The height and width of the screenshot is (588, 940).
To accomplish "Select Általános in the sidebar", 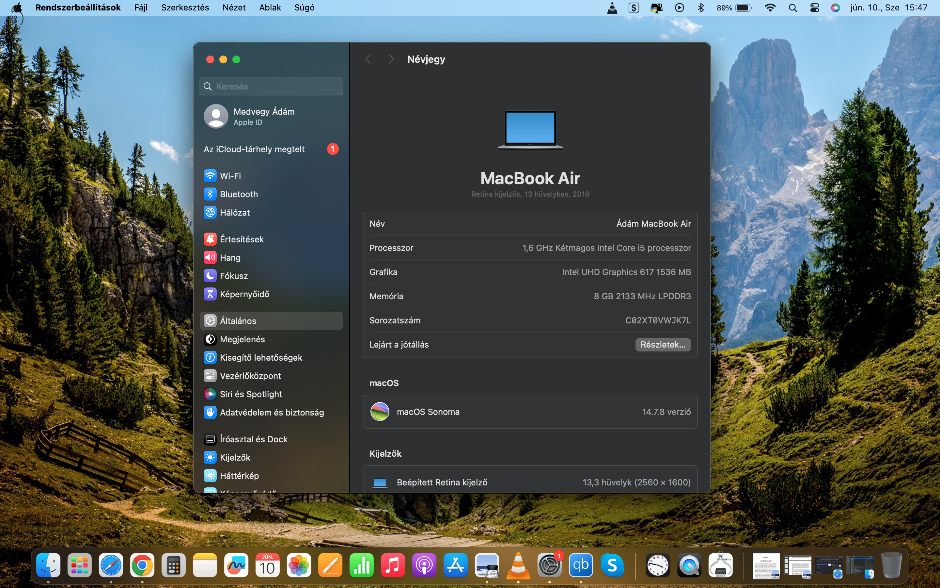I will [x=271, y=321].
